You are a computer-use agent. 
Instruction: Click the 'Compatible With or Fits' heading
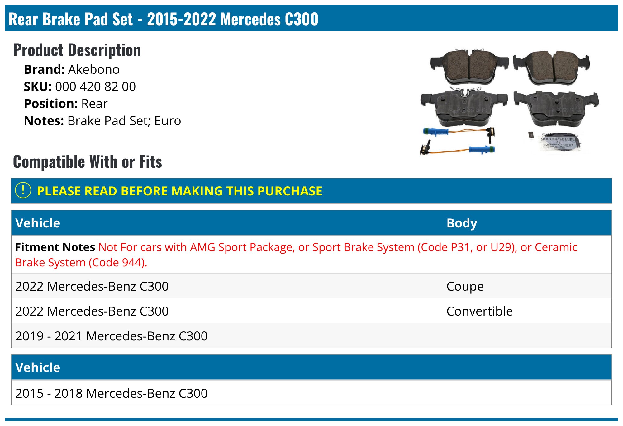coord(88,162)
